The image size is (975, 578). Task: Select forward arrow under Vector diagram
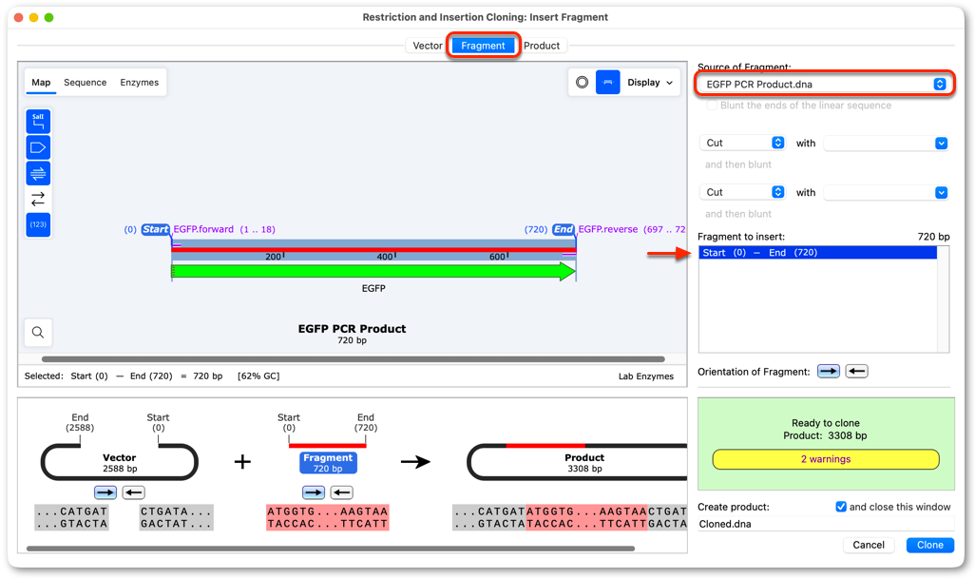(105, 492)
